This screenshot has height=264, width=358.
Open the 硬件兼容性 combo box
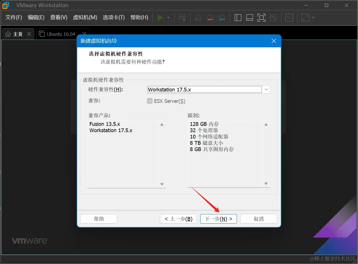(x=209, y=89)
